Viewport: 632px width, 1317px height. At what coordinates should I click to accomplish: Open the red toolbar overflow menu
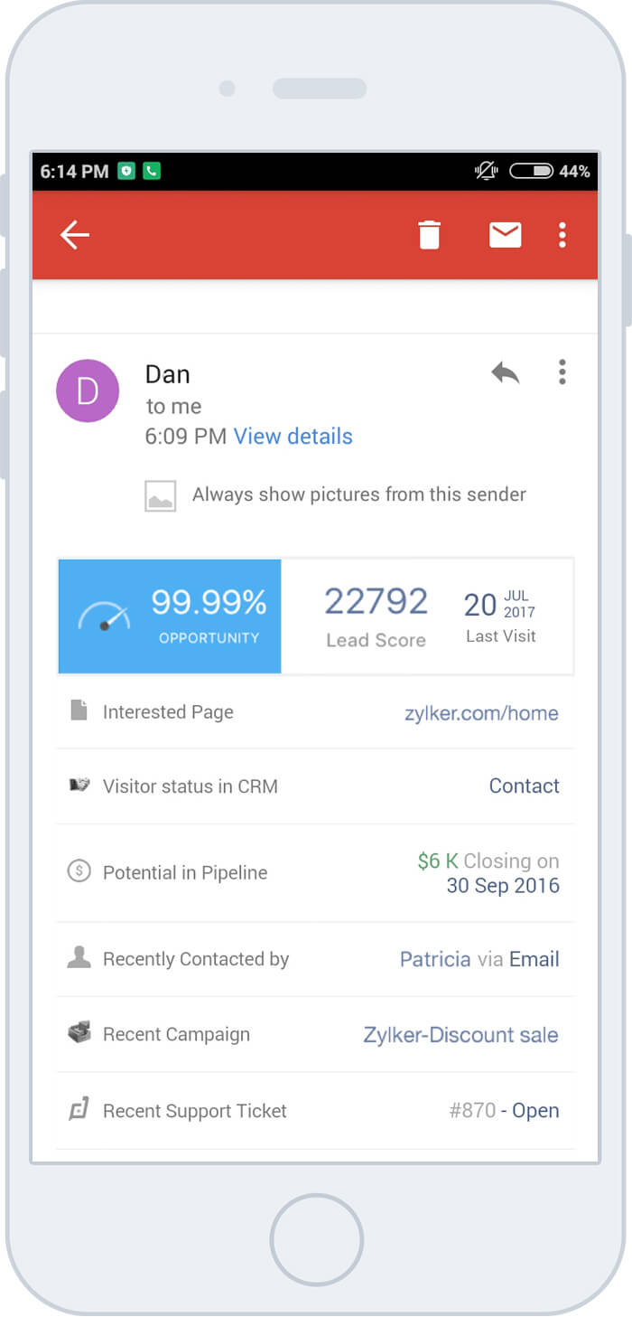coord(562,235)
